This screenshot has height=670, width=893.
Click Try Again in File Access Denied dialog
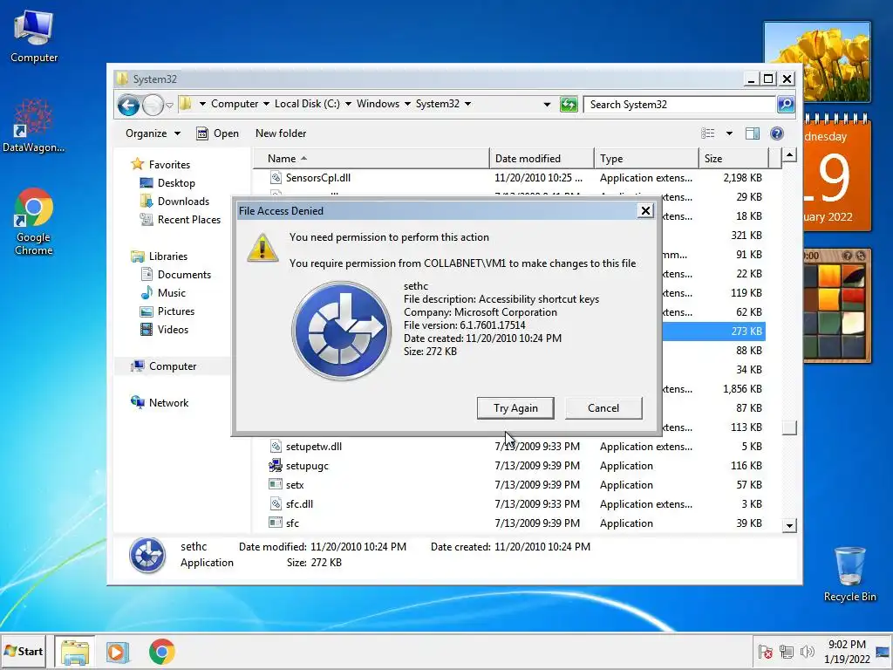(515, 408)
